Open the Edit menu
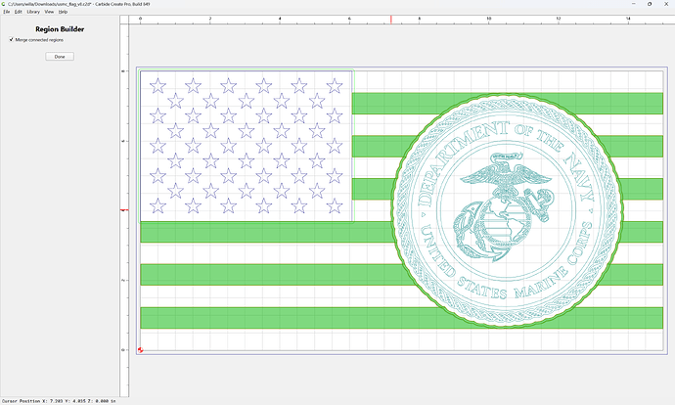The width and height of the screenshot is (675, 405). click(x=18, y=12)
